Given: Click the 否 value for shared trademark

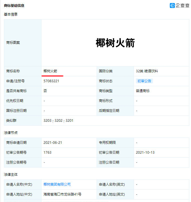Looking at the screenshot, I should click(45, 91).
